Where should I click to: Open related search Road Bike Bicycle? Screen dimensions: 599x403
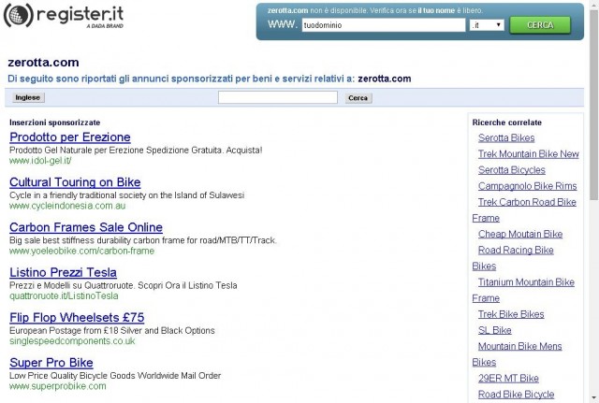point(516,395)
